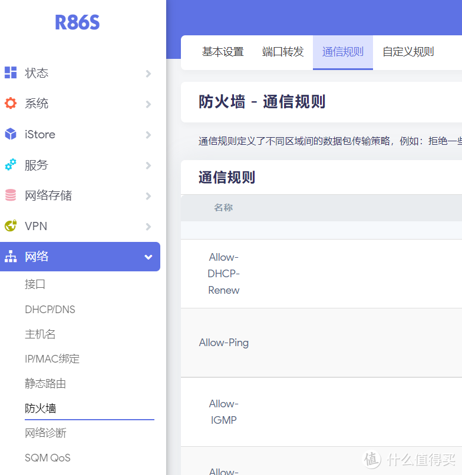Open the 接口 submenu item
This screenshot has height=475, width=462.
tap(35, 284)
